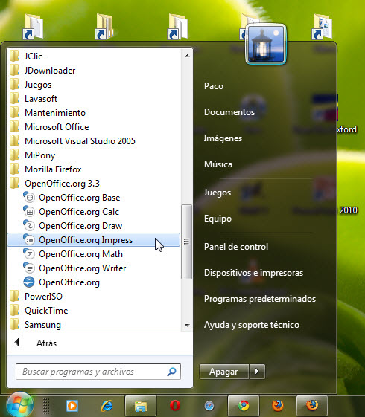Image resolution: width=365 pixels, height=417 pixels.
Task: Click the program list scrollbar thumb
Action: click(x=186, y=242)
